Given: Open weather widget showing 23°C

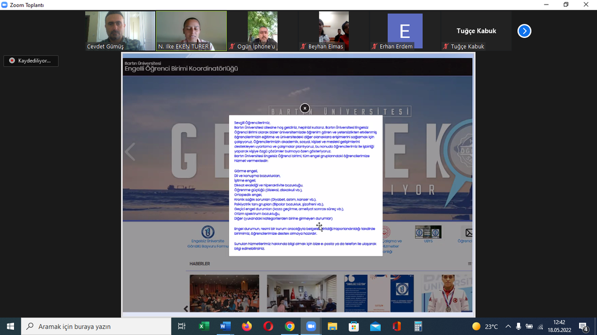Looking at the screenshot, I should (484, 326).
